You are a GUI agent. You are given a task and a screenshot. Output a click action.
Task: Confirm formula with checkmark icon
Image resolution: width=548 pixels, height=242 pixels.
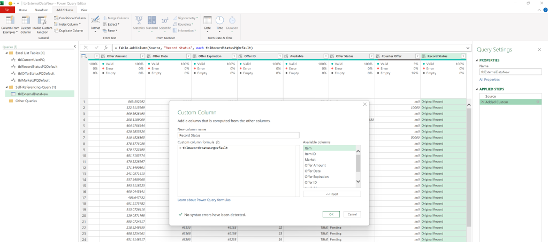click(96, 48)
